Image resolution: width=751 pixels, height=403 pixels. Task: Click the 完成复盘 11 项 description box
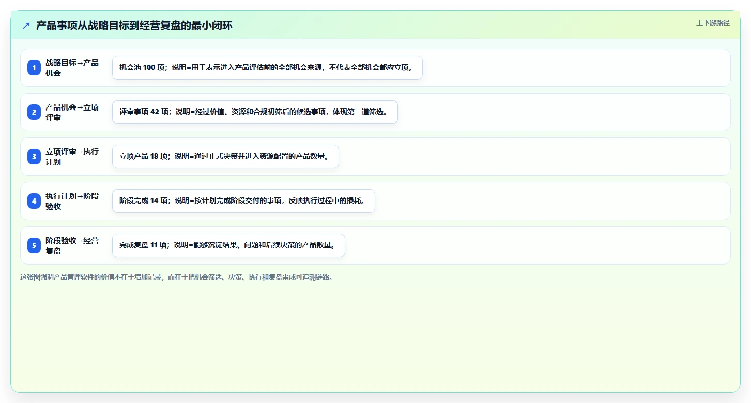click(228, 245)
